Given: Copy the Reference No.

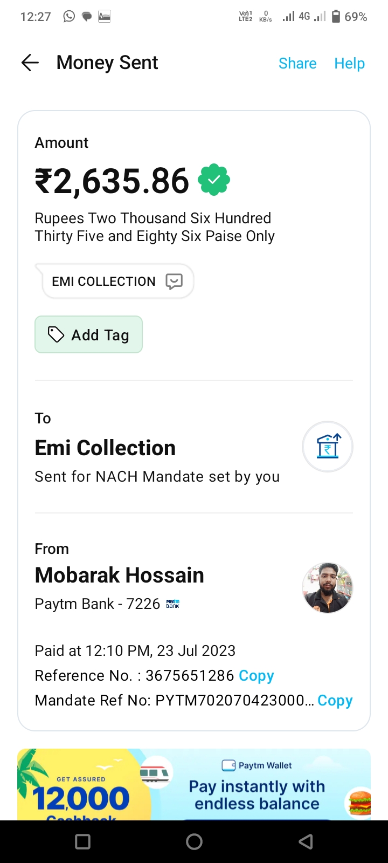Looking at the screenshot, I should tap(257, 675).
